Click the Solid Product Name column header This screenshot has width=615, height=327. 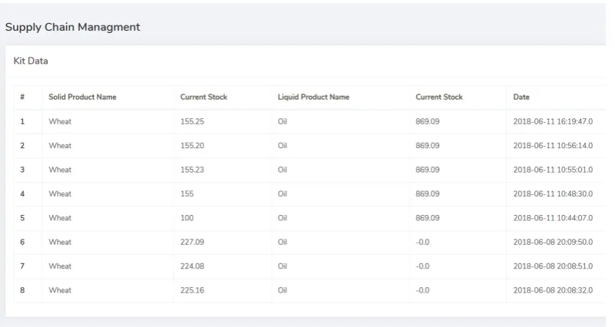tap(82, 97)
